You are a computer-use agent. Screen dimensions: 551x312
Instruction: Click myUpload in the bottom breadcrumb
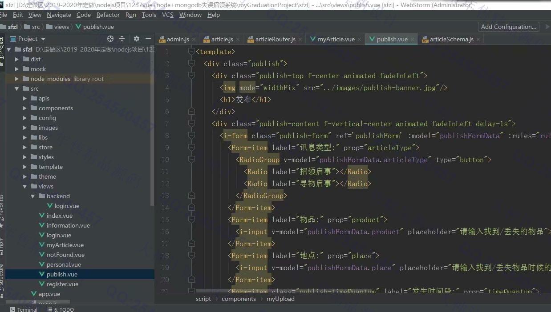[x=280, y=299]
